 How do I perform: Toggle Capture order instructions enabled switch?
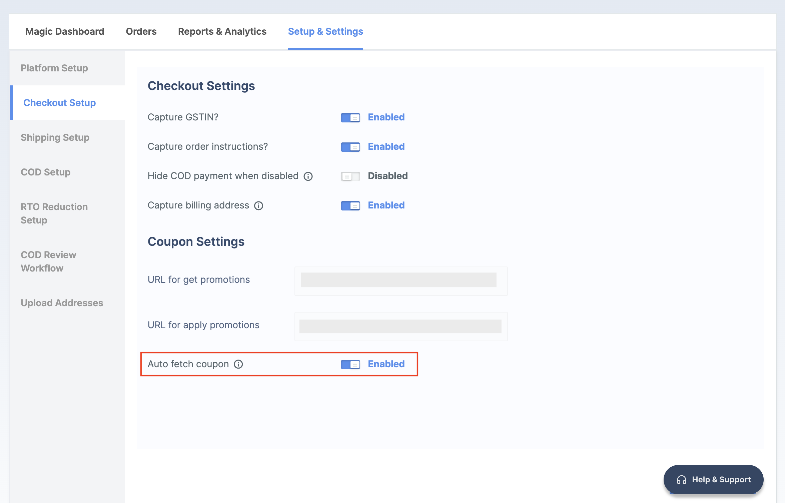point(350,146)
